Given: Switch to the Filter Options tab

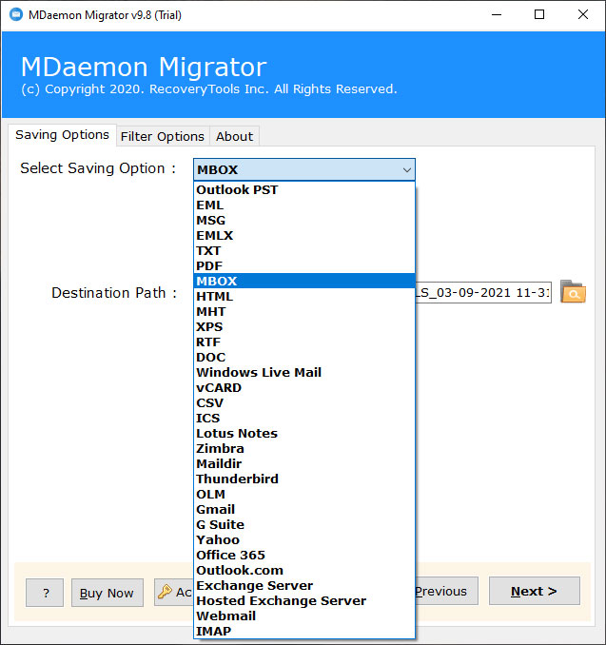Looking at the screenshot, I should 163,136.
